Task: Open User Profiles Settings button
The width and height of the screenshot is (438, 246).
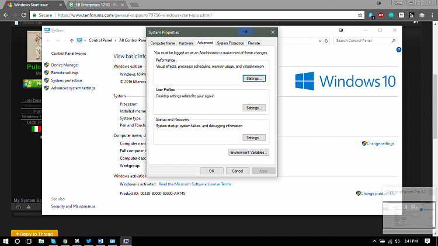Action: coord(253,108)
